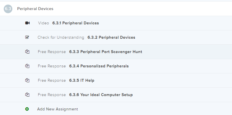Click the free response icon for Scavenger Hunt
Viewport: 232px width, 115px height.
tap(27, 52)
